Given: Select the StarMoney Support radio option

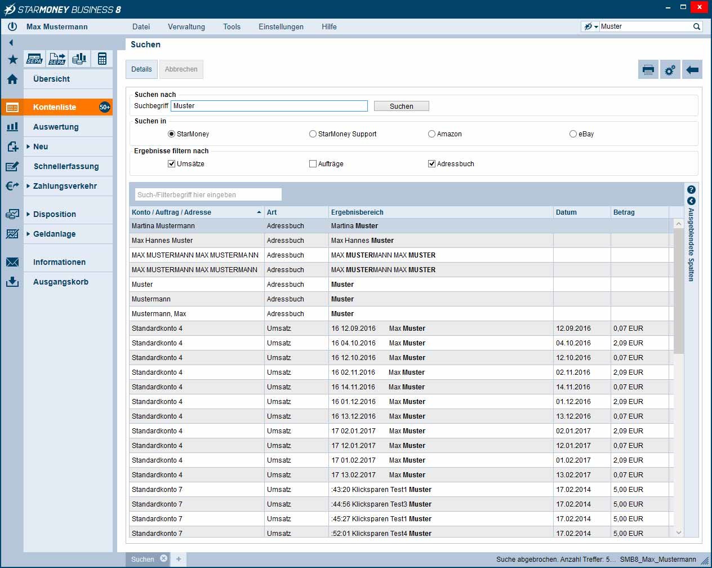Looking at the screenshot, I should tap(313, 134).
